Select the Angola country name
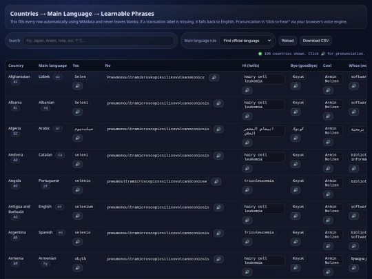The width and height of the screenshot is (372, 279). (14, 180)
